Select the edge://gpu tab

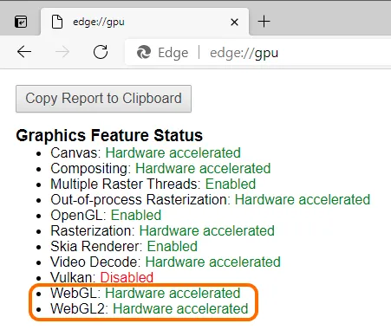click(145, 22)
